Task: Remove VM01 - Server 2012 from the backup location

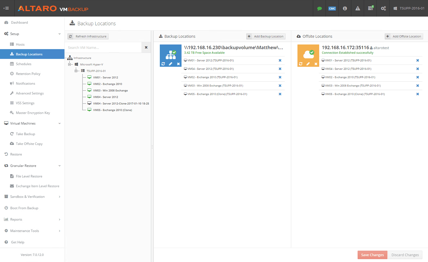Action: tap(280, 60)
